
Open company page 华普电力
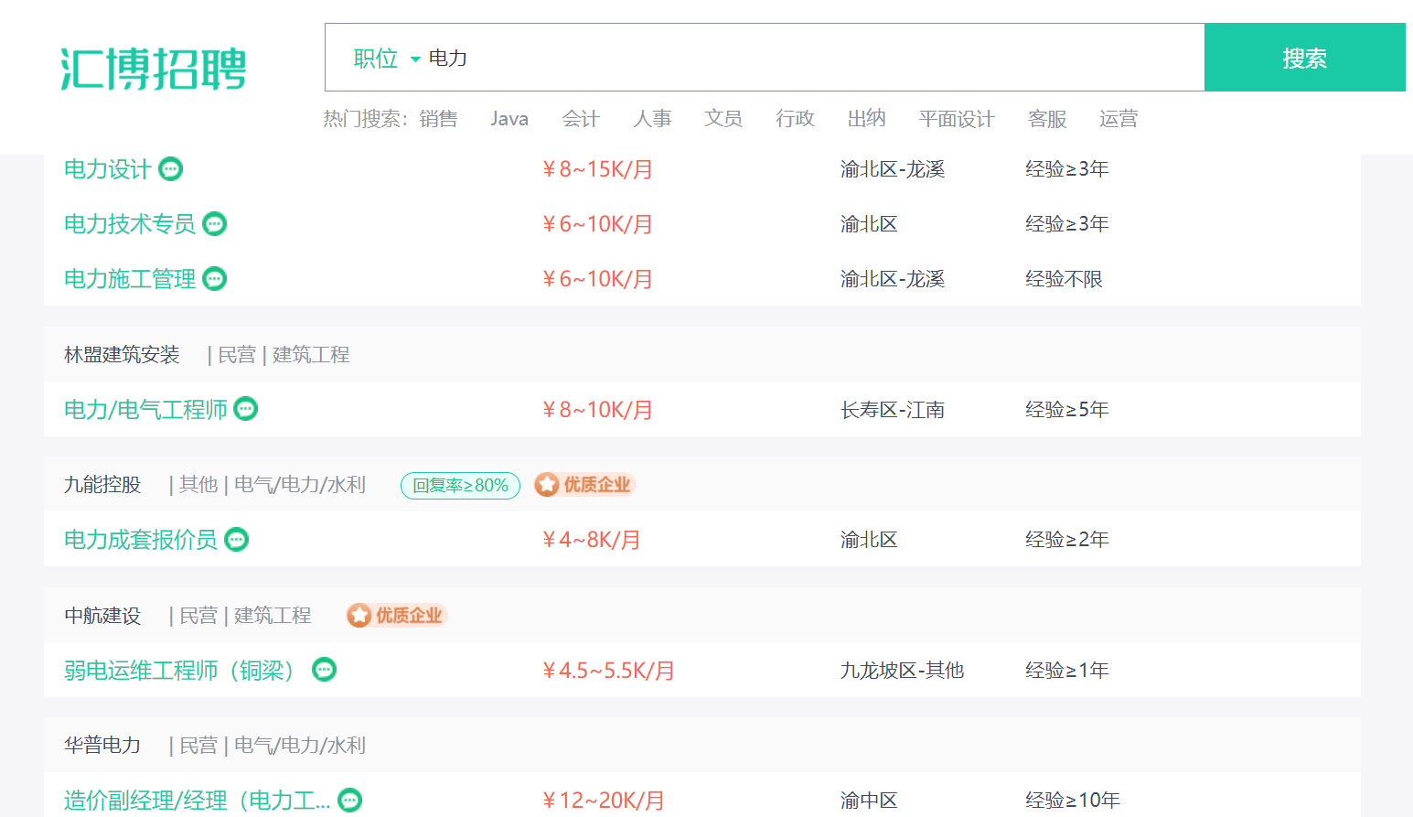pos(102,746)
